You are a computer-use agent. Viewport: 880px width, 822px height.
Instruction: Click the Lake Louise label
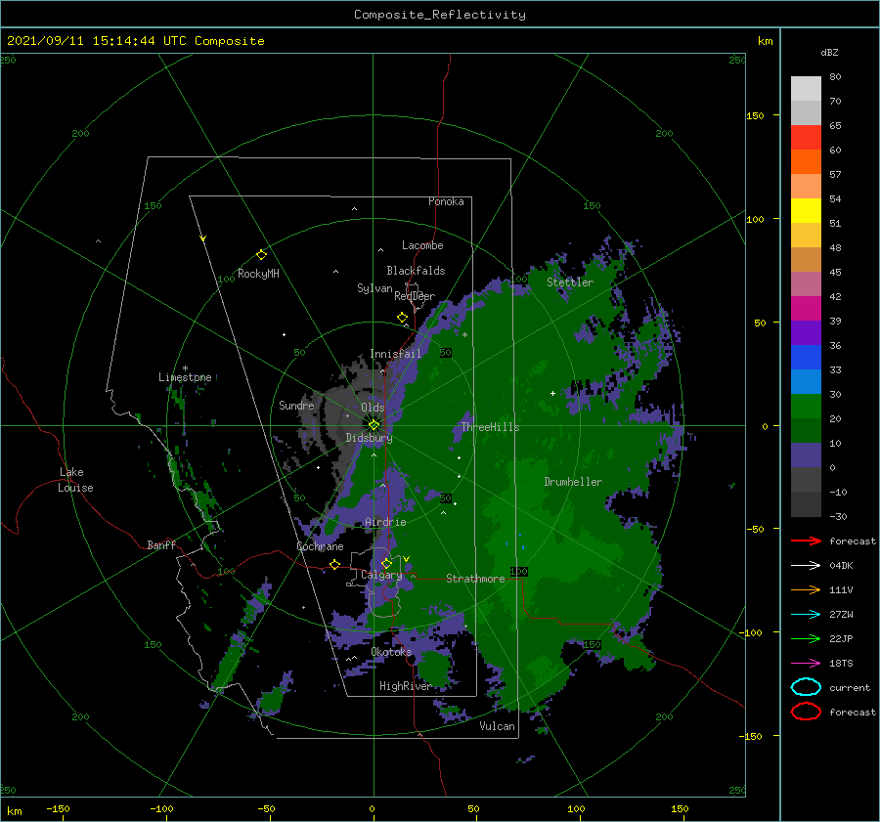tap(75, 480)
